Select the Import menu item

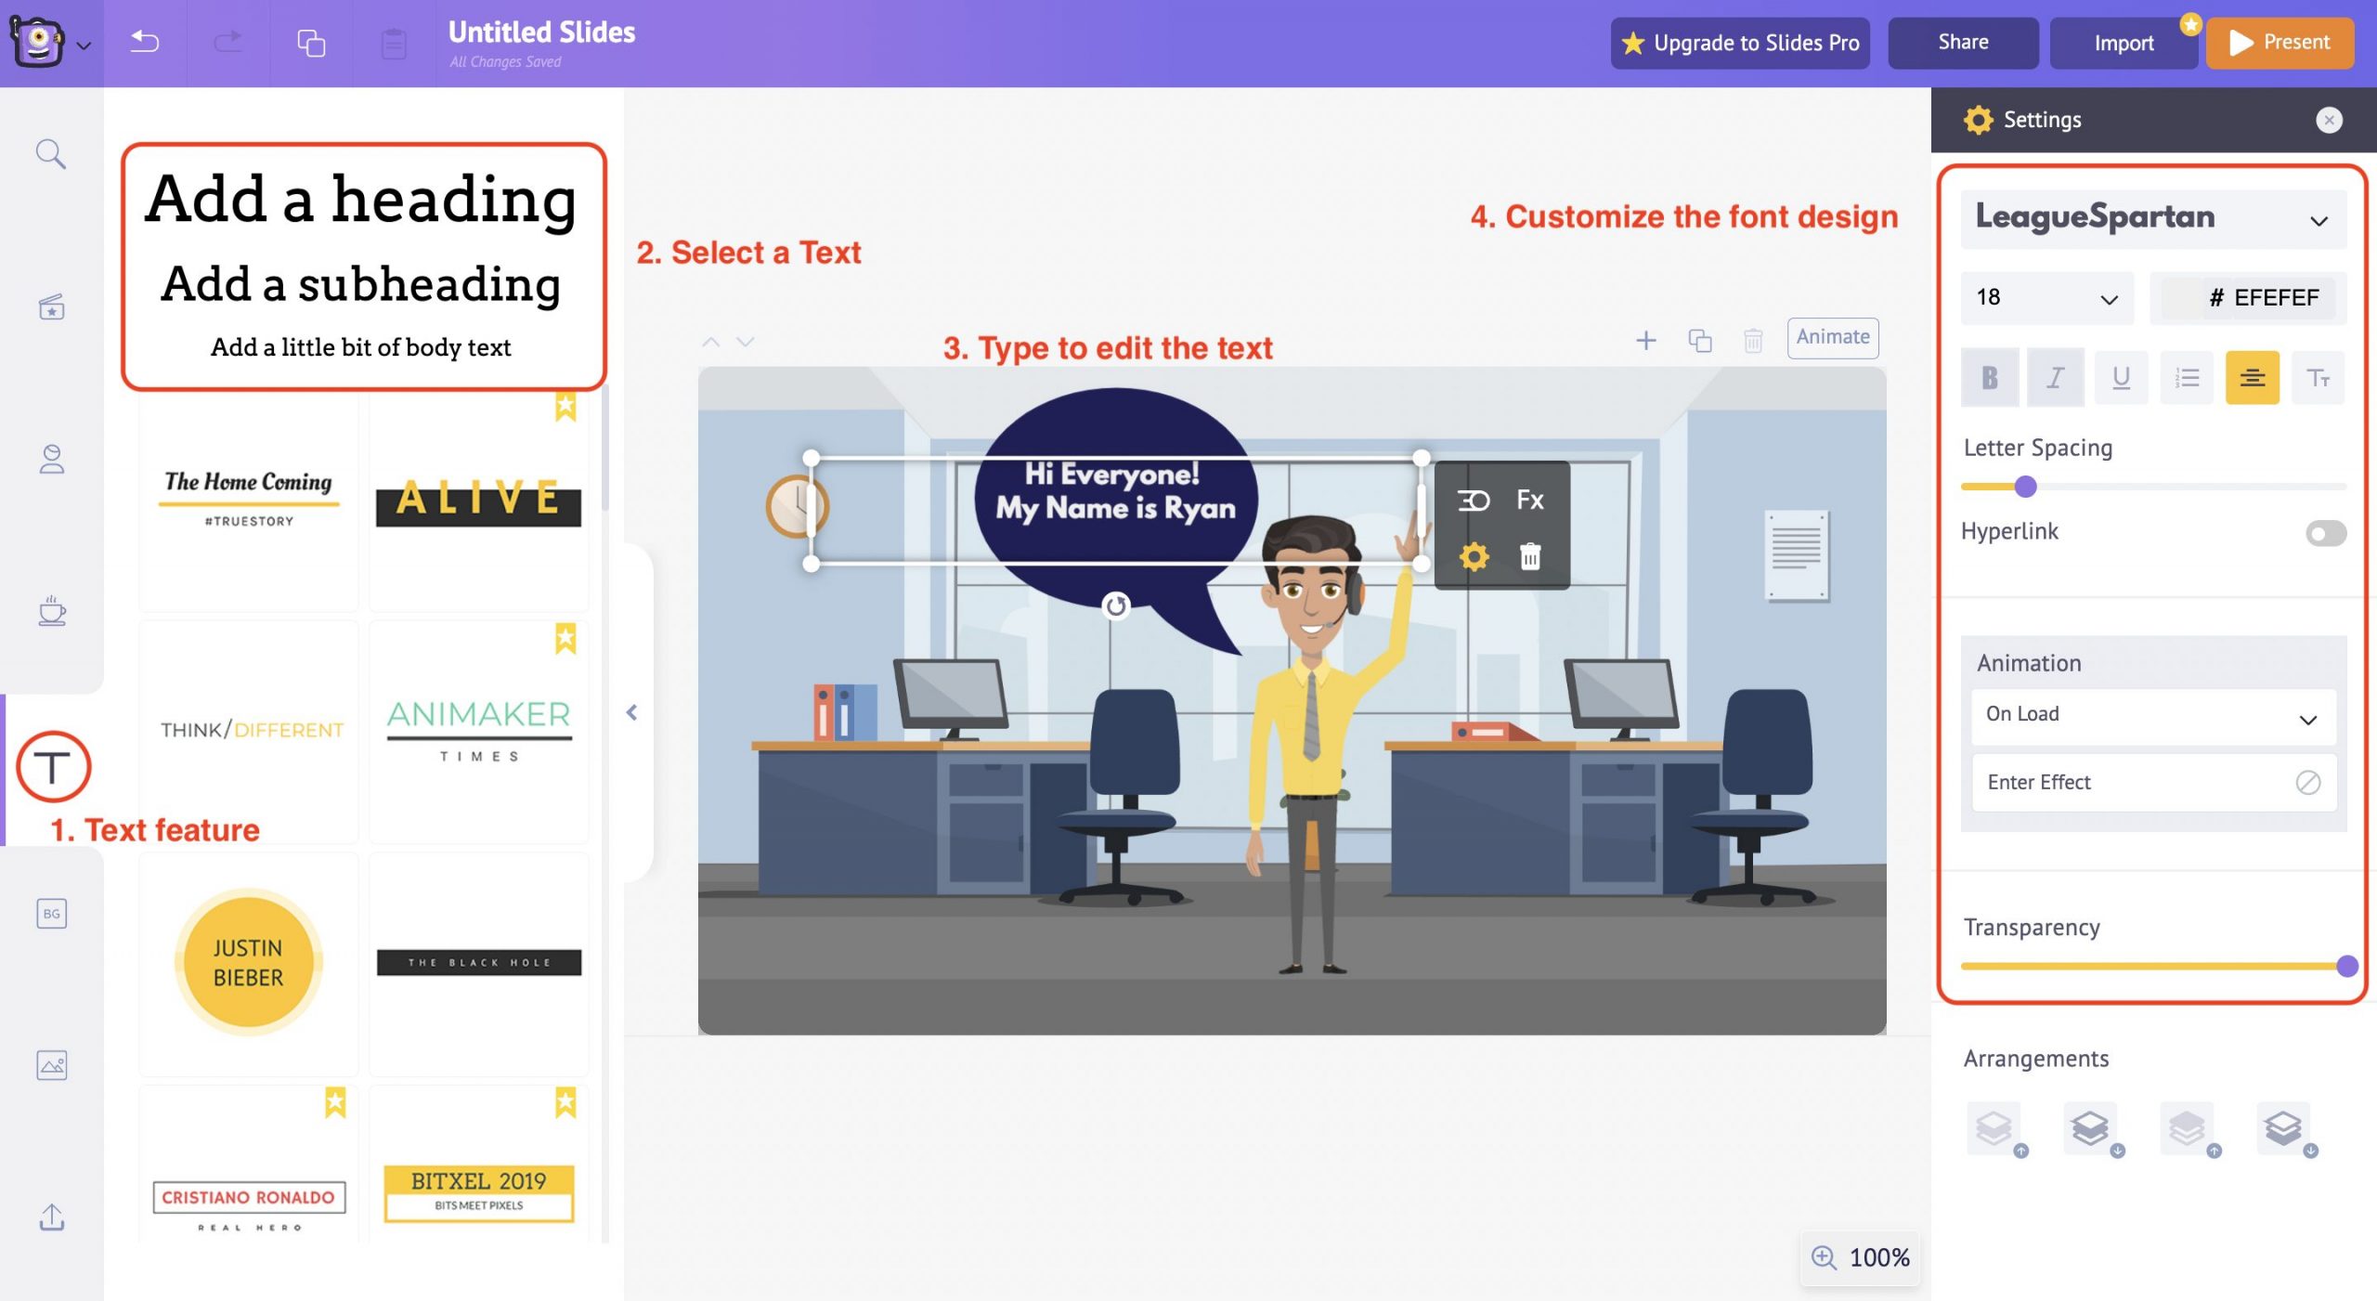point(2124,42)
